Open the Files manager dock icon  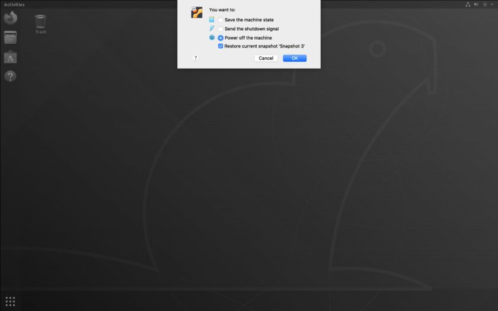pos(10,37)
